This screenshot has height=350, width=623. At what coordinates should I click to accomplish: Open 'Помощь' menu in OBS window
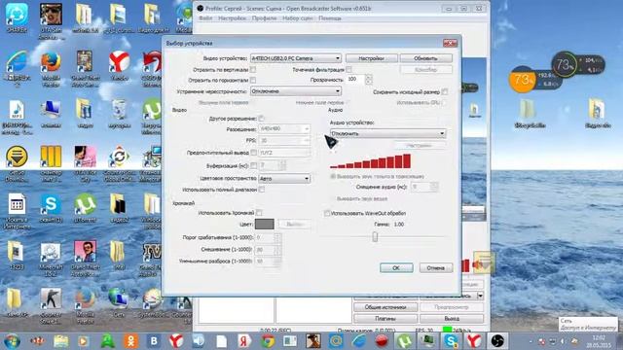point(330,18)
